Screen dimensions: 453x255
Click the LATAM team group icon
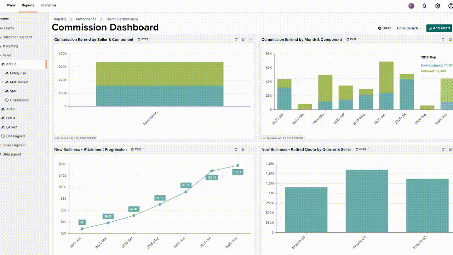pyautogui.click(x=3, y=127)
